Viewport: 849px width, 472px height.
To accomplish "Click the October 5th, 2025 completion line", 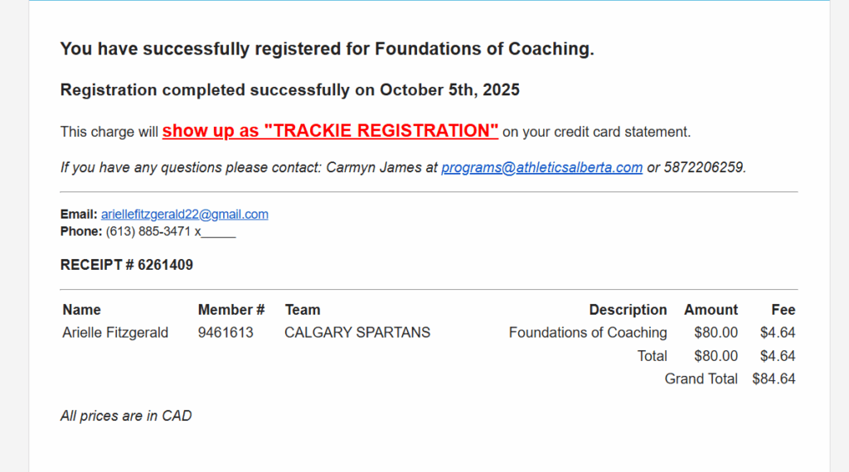I will (289, 89).
